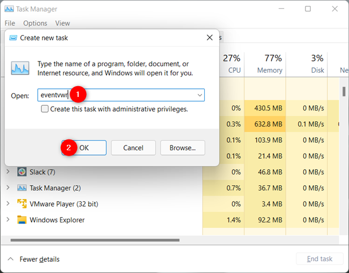Click the 36.7 MB memory cell

click(265, 188)
